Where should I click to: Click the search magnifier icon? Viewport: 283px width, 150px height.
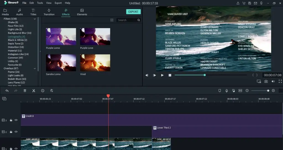(x=139, y=20)
